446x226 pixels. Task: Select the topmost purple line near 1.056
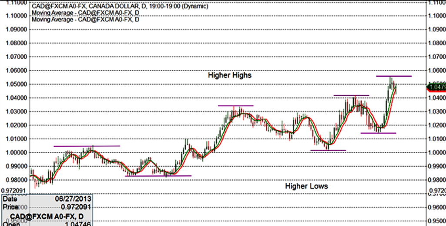click(394, 76)
